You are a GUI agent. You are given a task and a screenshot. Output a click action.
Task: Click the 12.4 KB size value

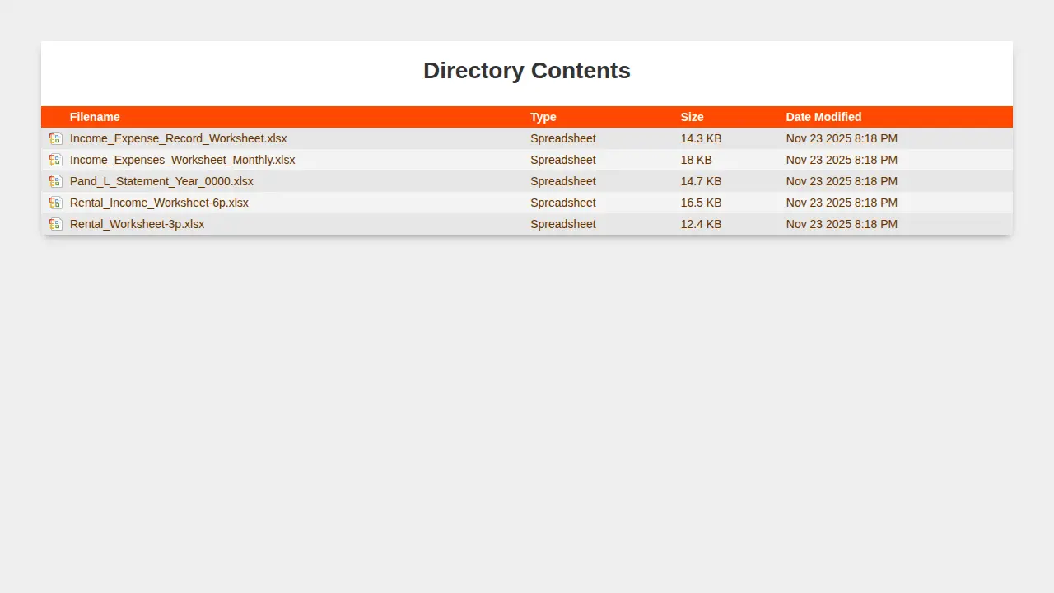click(702, 224)
